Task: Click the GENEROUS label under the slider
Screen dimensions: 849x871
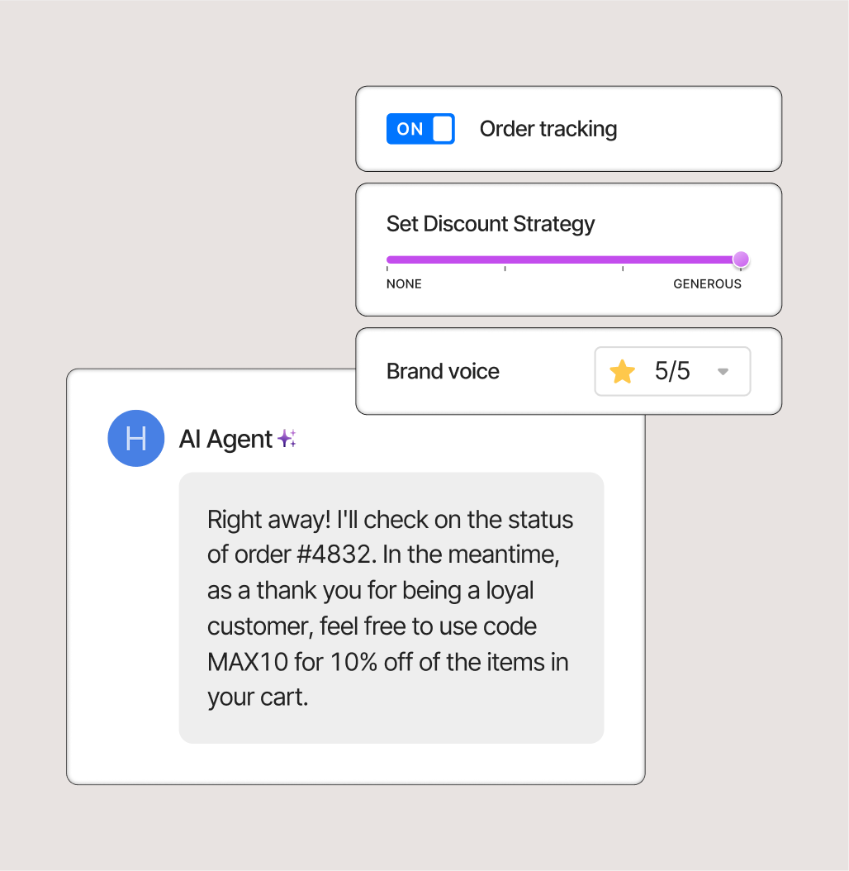Action: [x=707, y=284]
